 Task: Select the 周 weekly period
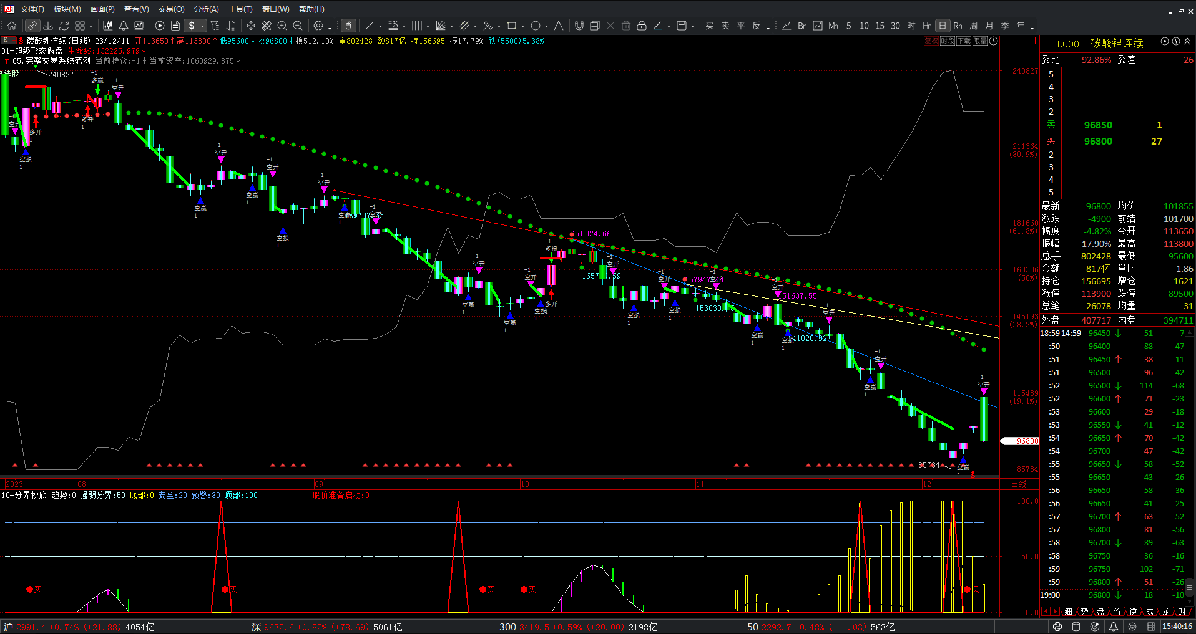[x=974, y=26]
